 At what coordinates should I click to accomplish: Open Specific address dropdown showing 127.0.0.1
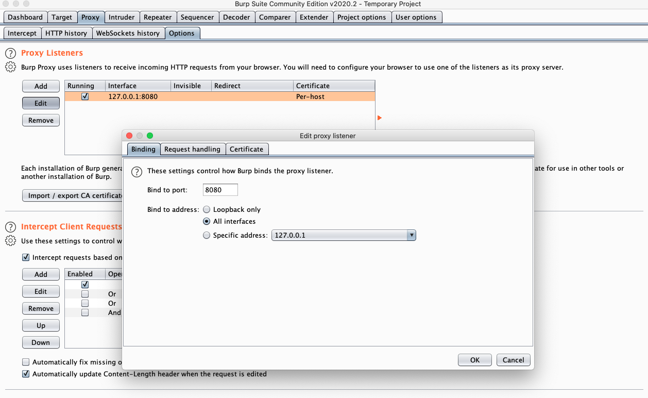point(344,236)
